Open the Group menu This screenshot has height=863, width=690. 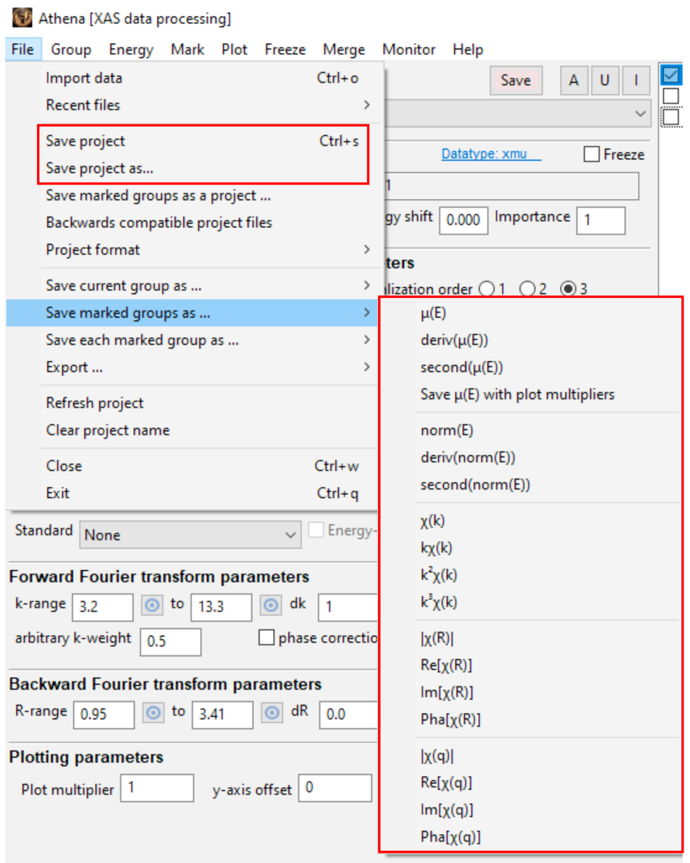coord(71,49)
